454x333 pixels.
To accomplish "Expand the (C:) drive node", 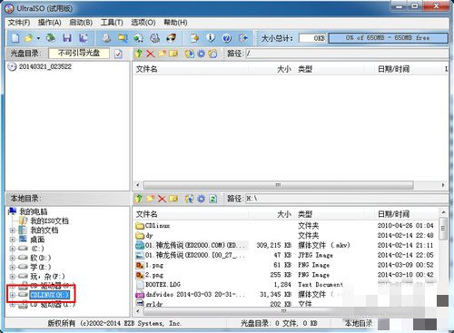I will 13,249.
